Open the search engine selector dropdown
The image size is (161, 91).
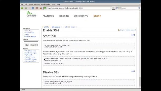point(118,8)
